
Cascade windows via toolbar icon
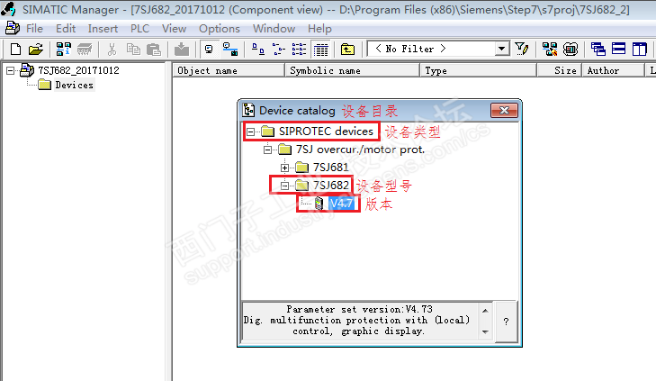click(x=598, y=50)
